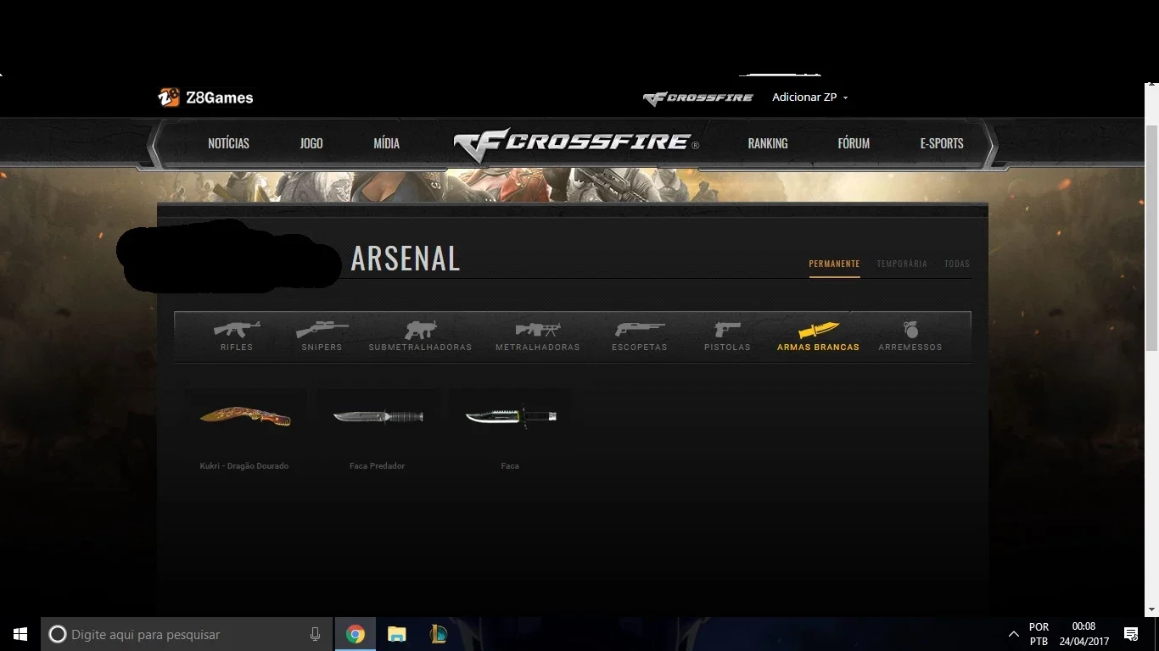Viewport: 1159px width, 651px height.
Task: Switch to the Todas tab
Action: click(x=957, y=264)
